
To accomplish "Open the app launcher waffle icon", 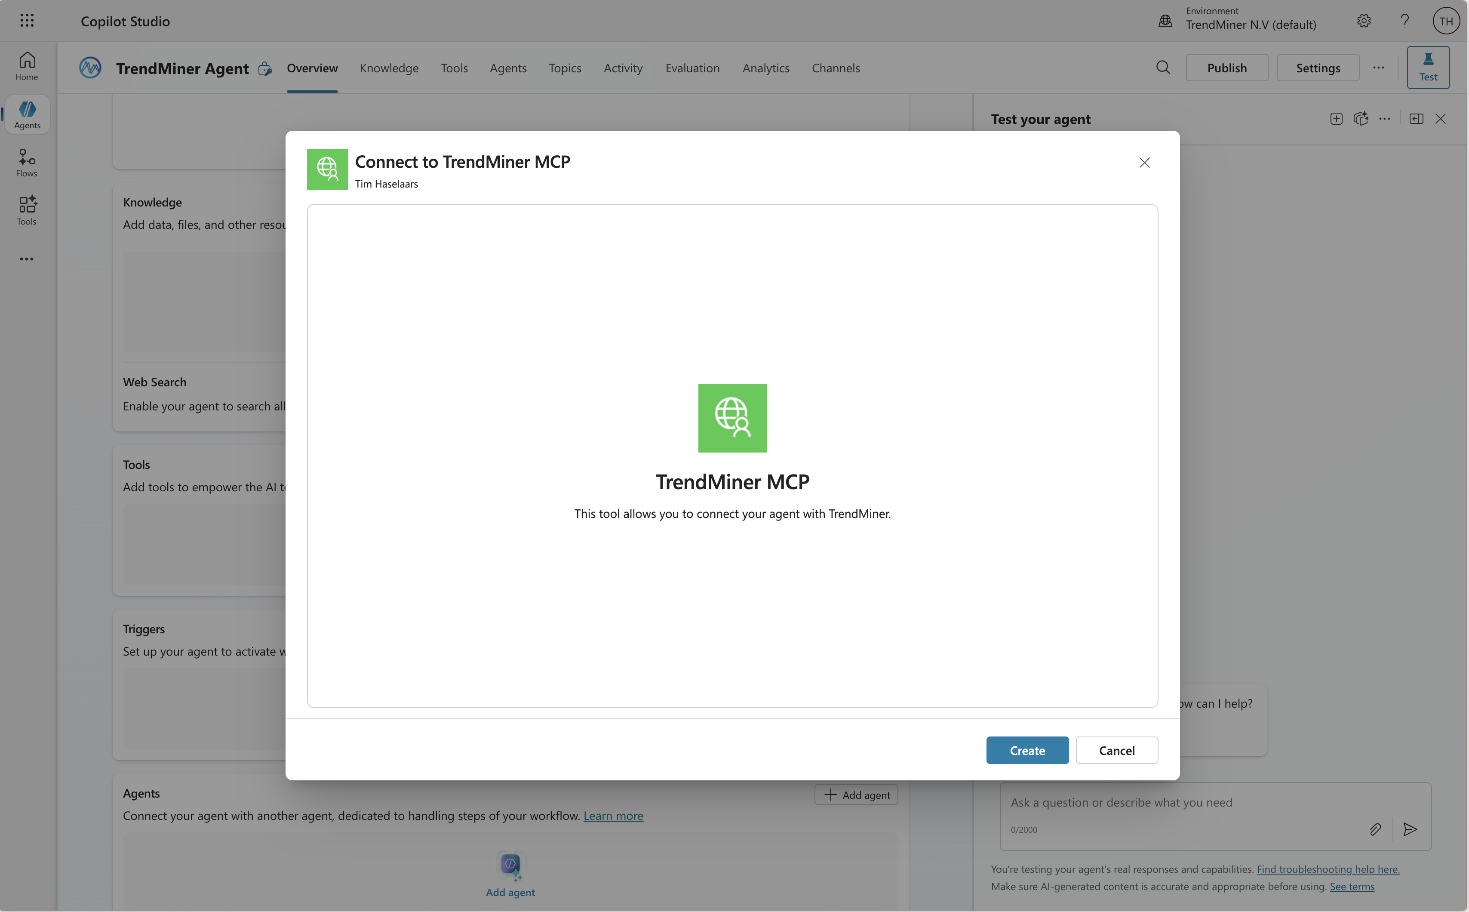I will coord(27,21).
